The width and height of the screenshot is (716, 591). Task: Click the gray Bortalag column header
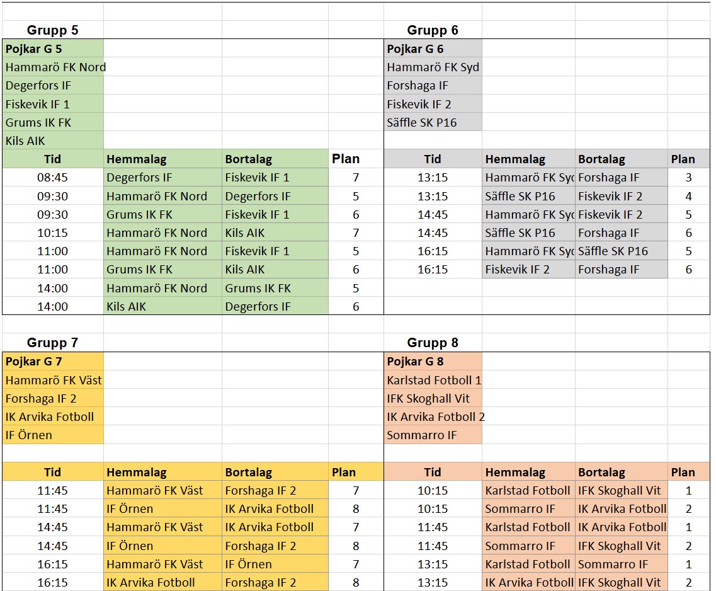pos(621,159)
